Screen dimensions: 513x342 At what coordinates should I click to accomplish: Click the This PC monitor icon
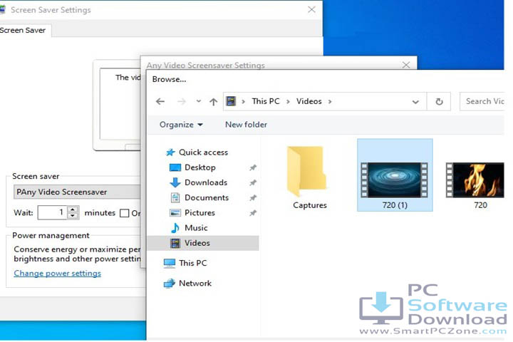pos(170,263)
